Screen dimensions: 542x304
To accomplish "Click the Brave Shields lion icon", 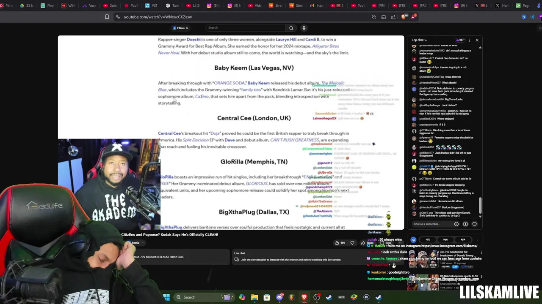I will [x=403, y=17].
